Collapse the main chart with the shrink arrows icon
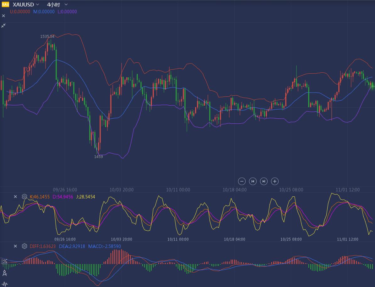The height and width of the screenshot is (287, 375). pos(3,25)
